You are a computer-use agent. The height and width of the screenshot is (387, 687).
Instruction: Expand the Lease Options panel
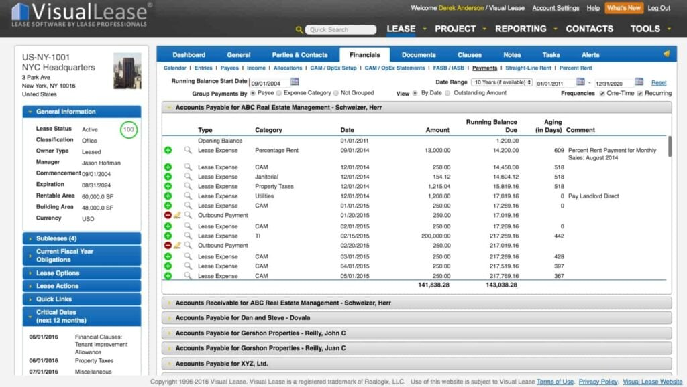coord(82,273)
